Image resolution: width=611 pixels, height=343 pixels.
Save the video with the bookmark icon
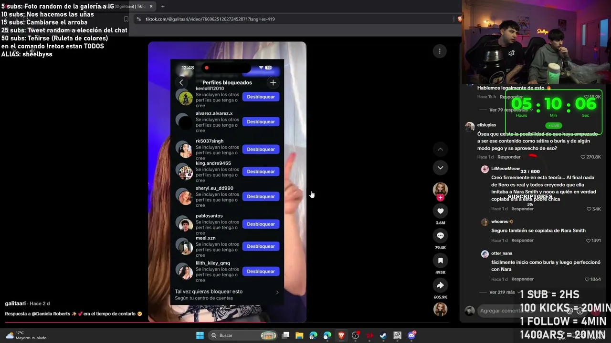coord(440,261)
